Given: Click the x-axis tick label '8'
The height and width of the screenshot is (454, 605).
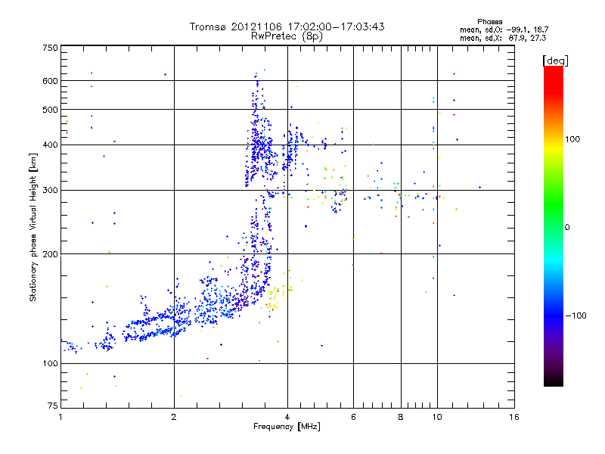Looking at the screenshot, I should (401, 417).
